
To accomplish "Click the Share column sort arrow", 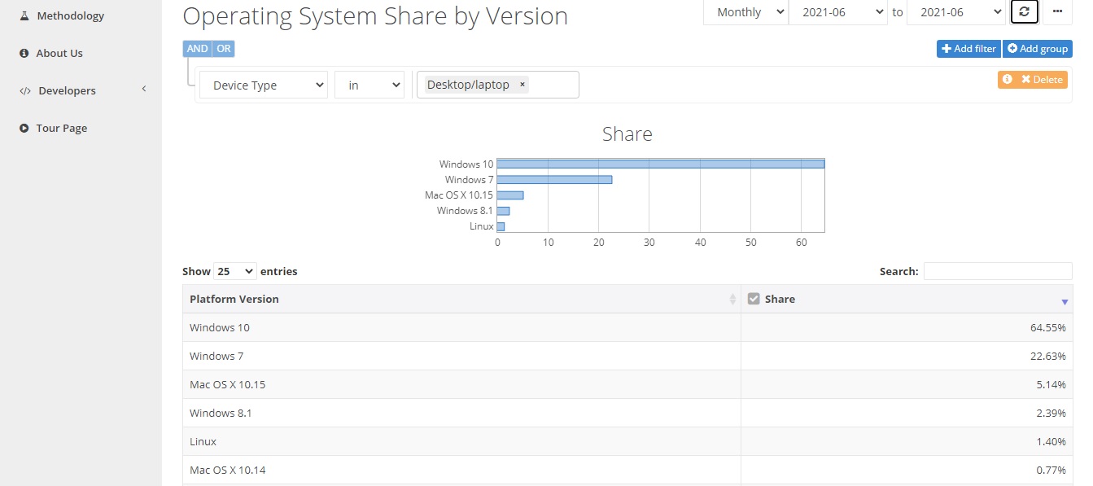I will point(1065,302).
